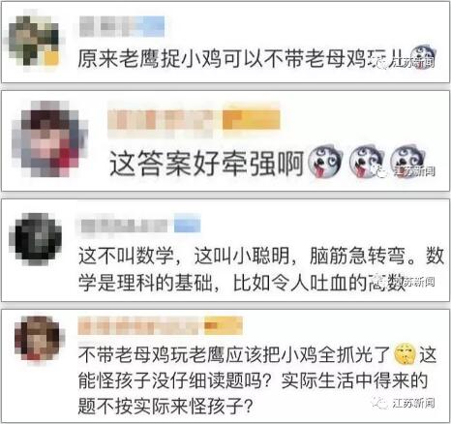The image size is (451, 424).
Task: Click the blue level badge in third comment
Action: 188,225
